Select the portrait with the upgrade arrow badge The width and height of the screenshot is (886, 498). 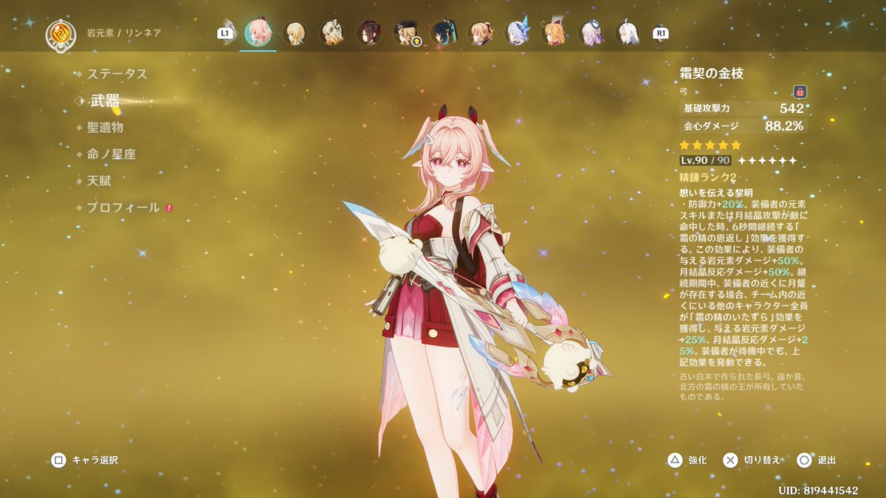point(406,33)
